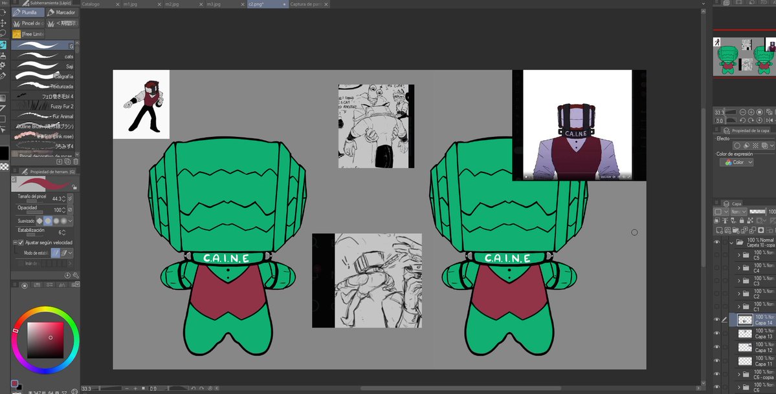Choose the pink rose brush
This screenshot has width=776, height=394.
43,136
